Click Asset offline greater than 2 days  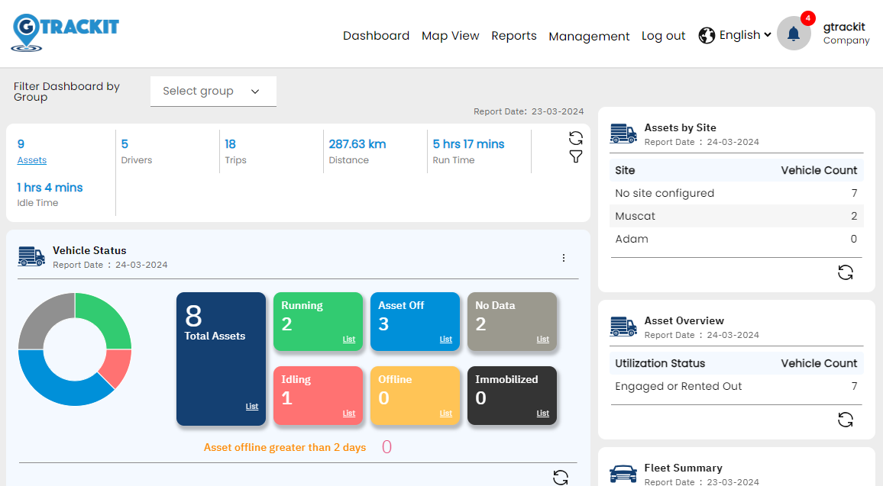pyautogui.click(x=285, y=447)
